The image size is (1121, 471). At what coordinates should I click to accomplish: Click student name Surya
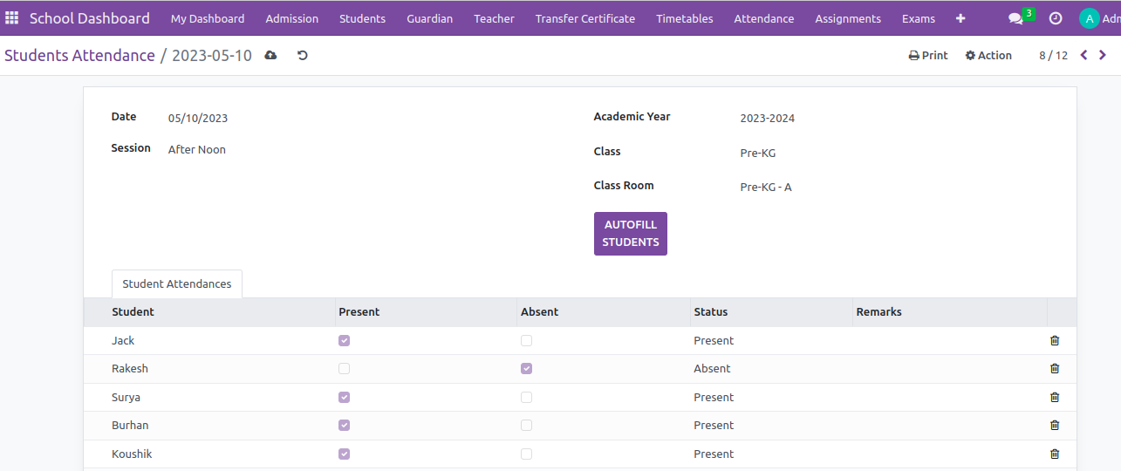coord(126,398)
